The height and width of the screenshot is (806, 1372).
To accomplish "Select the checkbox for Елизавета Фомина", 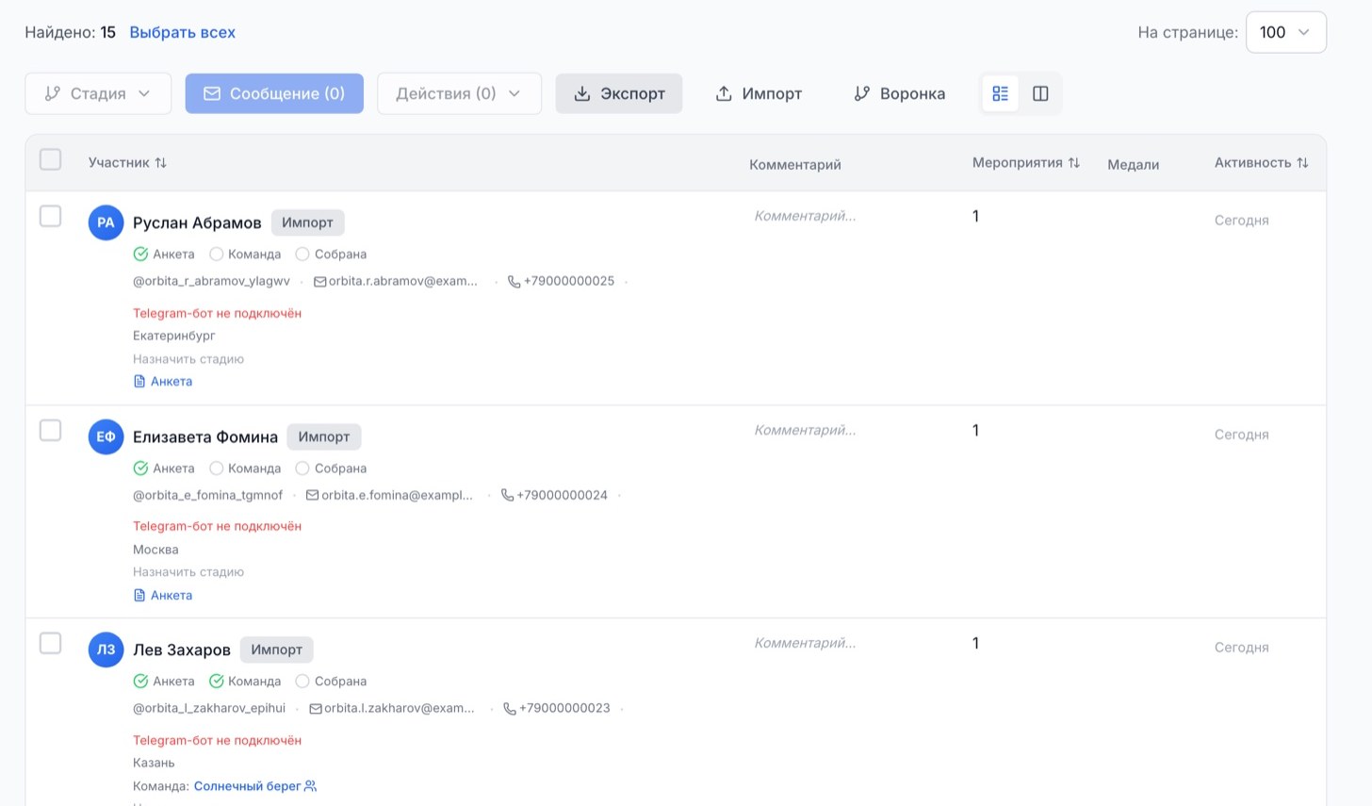I will [x=51, y=430].
